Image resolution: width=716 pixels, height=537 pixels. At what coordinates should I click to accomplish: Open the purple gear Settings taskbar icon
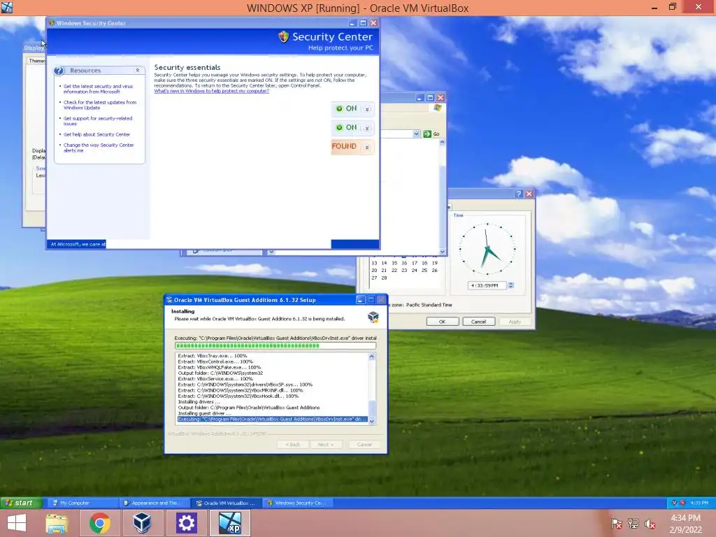186,523
